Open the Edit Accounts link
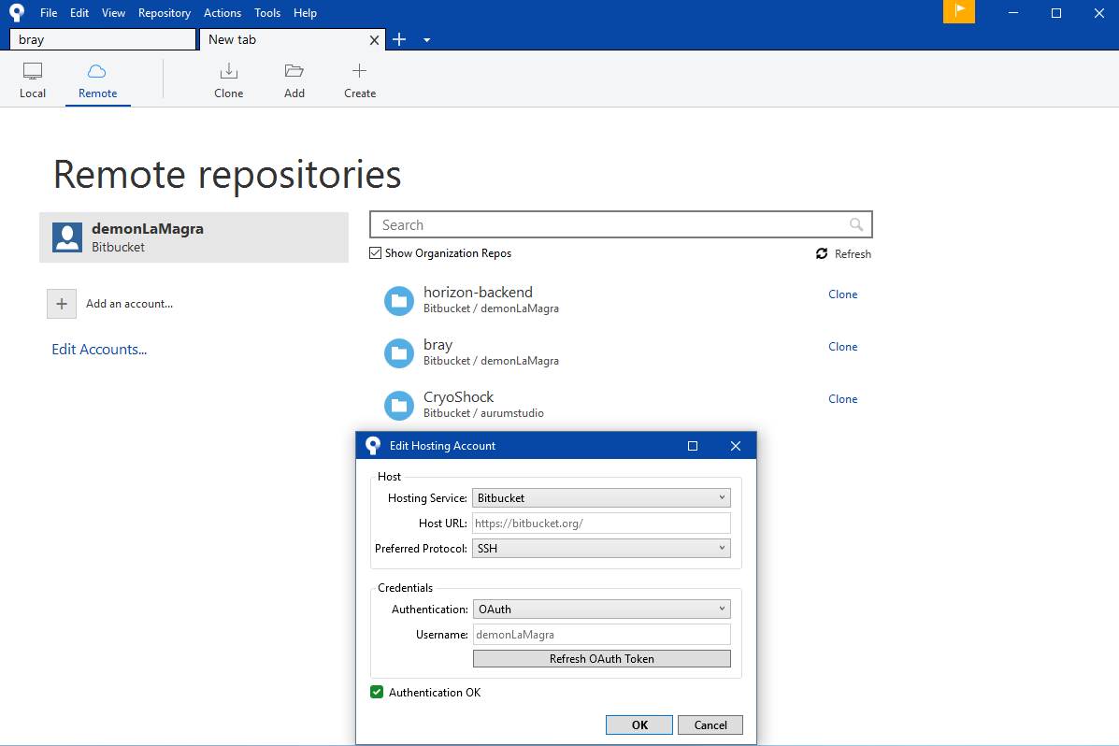Viewport: 1119px width, 746px height. coord(99,349)
